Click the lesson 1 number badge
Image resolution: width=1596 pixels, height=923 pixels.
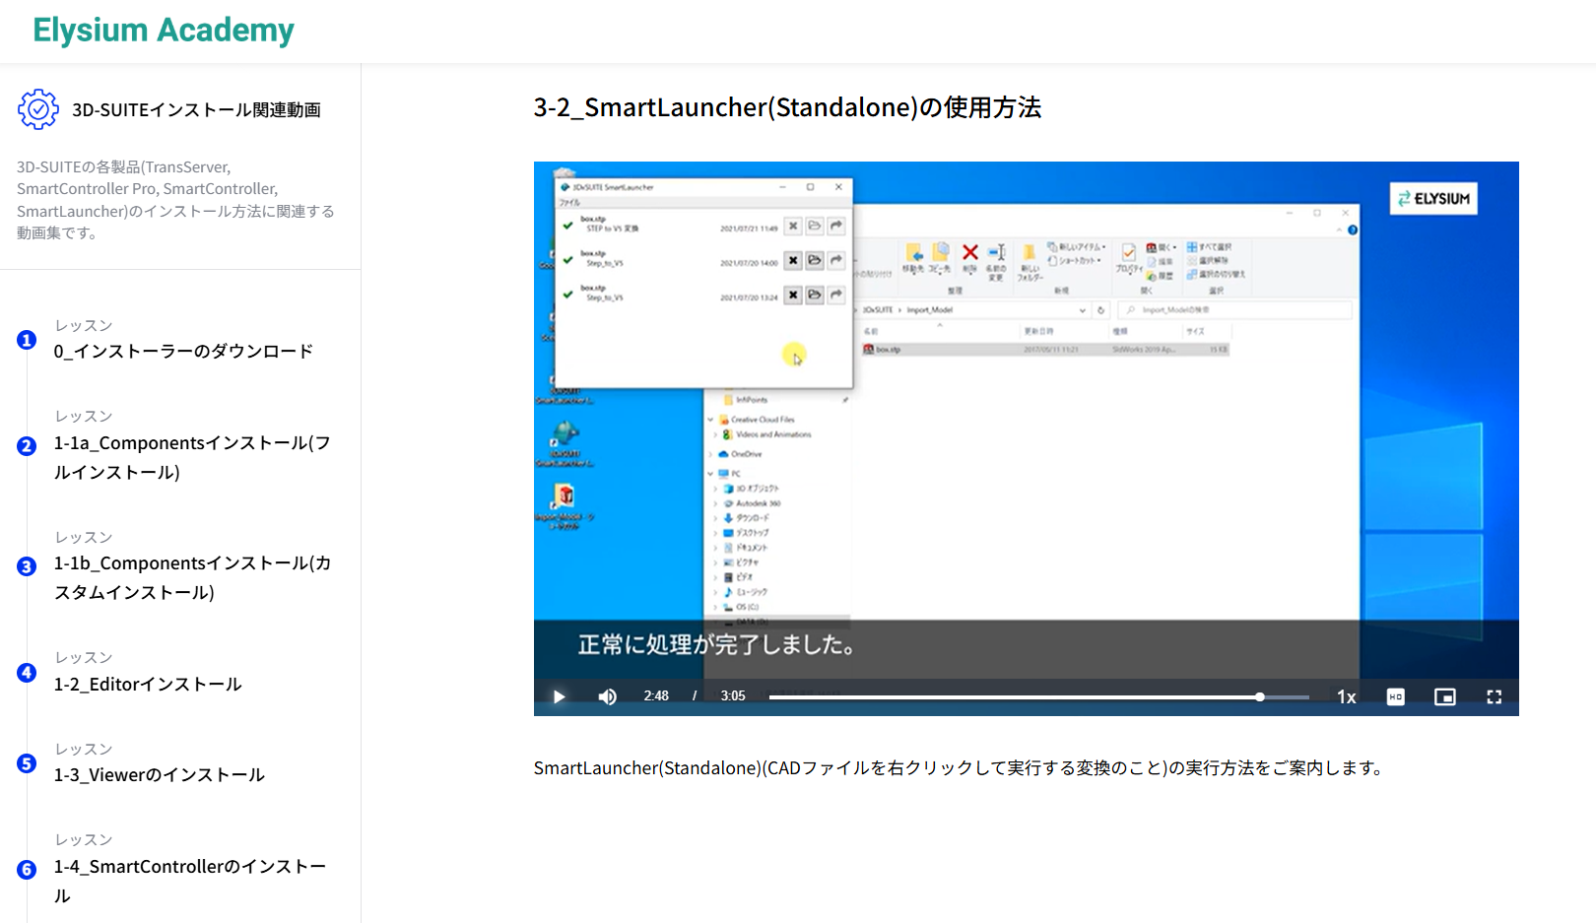(x=27, y=340)
